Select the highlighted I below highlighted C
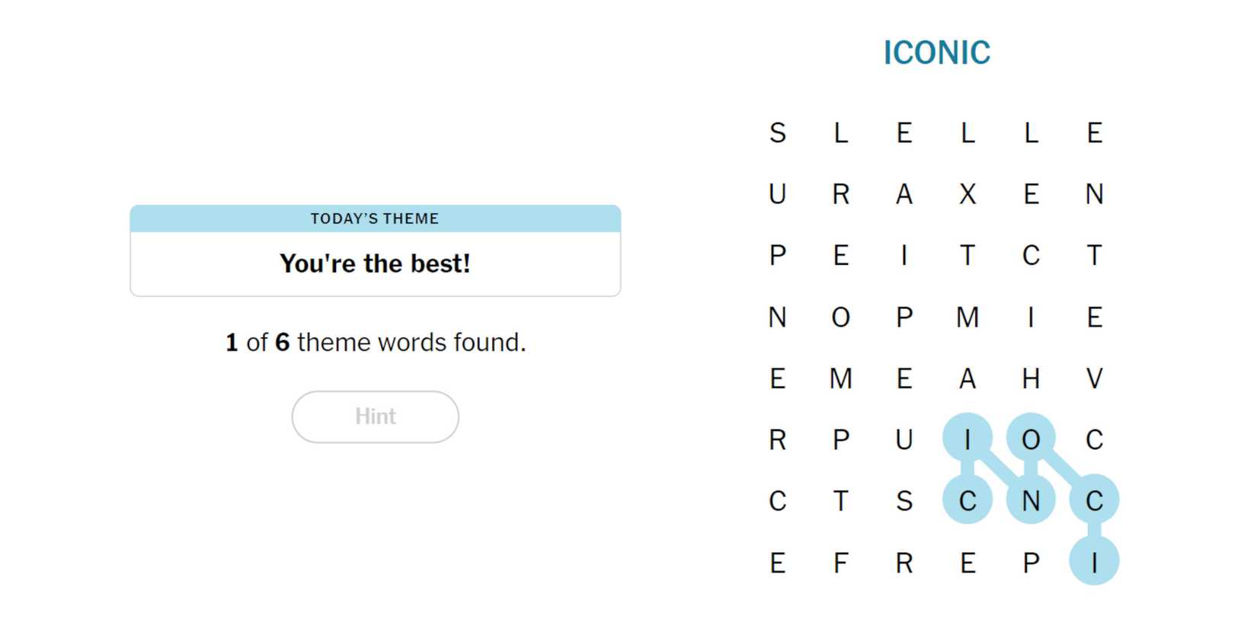The height and width of the screenshot is (628, 1257). pos(1094,563)
